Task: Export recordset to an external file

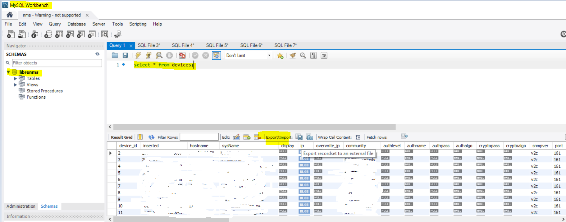Action: [299, 137]
